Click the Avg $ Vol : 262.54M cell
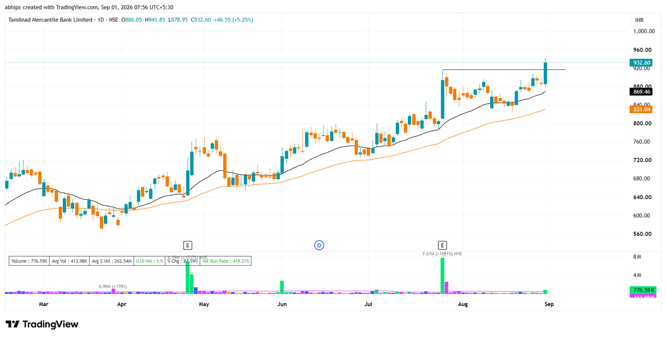 pyautogui.click(x=112, y=260)
